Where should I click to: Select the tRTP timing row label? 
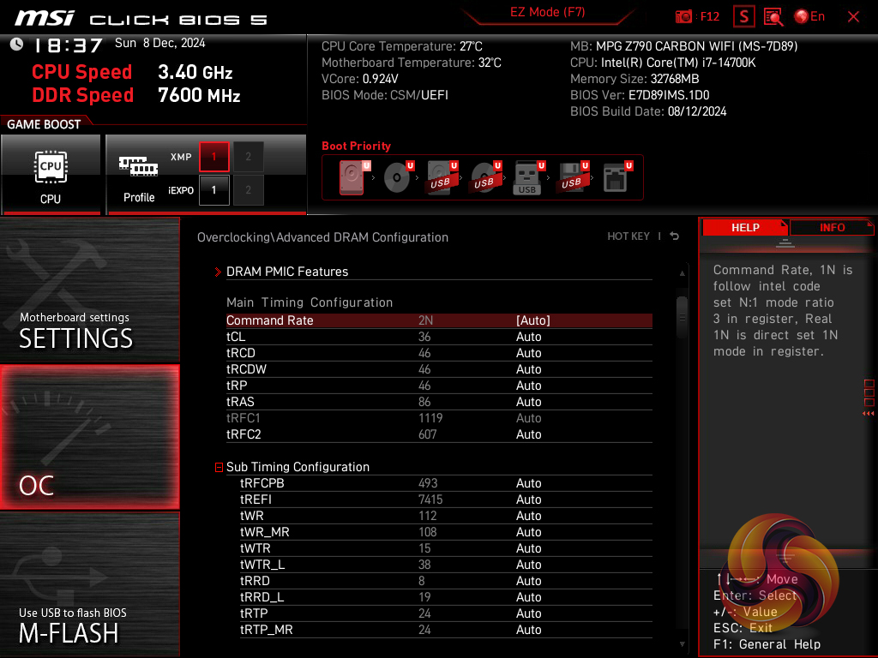254,613
